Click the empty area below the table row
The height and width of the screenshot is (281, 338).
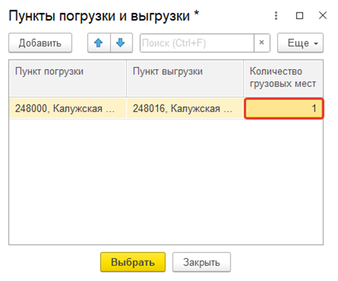(166, 181)
